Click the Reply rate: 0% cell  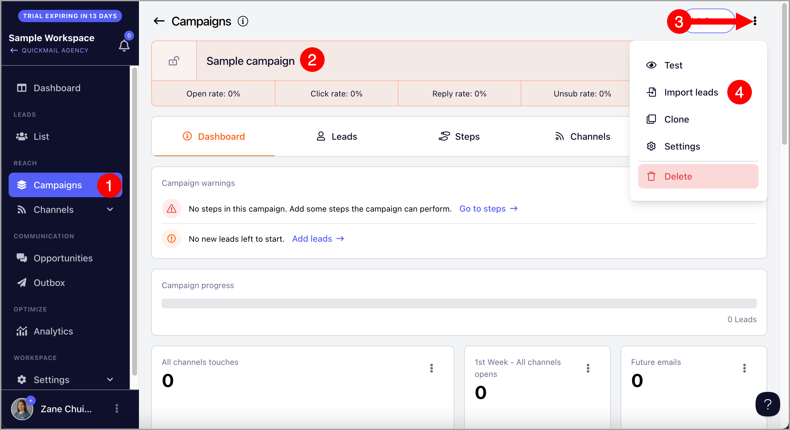460,94
